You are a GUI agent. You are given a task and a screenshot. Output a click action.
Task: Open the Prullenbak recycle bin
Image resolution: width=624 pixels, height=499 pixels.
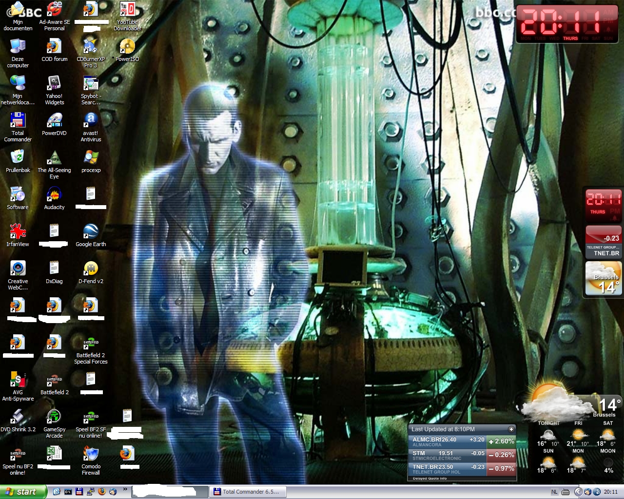tap(18, 157)
